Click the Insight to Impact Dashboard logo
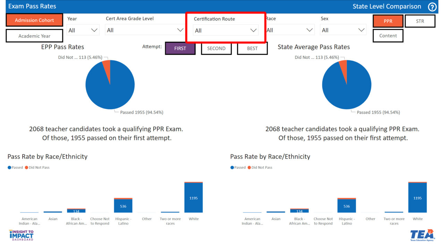The image size is (444, 246). pyautogui.click(x=21, y=235)
